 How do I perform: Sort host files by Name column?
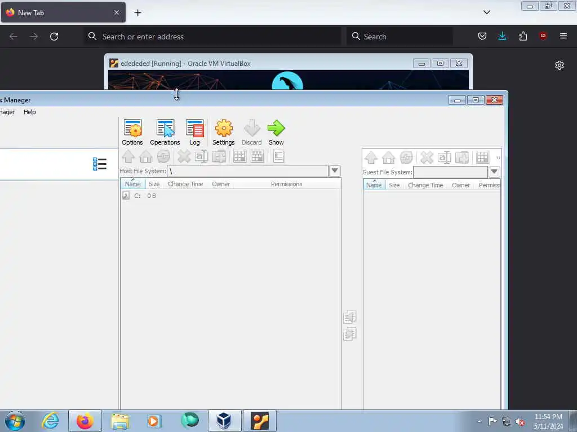coord(133,184)
